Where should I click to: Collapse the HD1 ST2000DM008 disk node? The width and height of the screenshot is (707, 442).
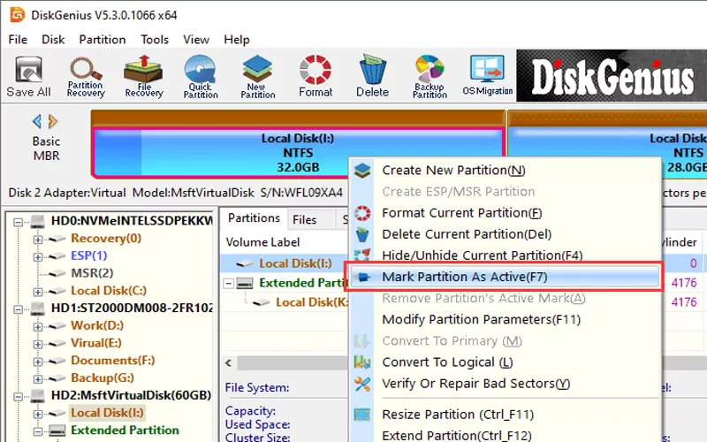(x=18, y=309)
